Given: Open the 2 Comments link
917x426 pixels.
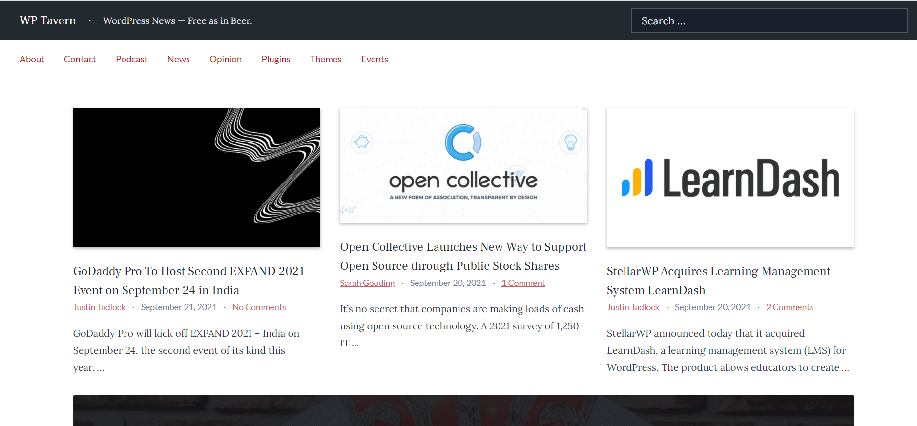Looking at the screenshot, I should coord(790,307).
